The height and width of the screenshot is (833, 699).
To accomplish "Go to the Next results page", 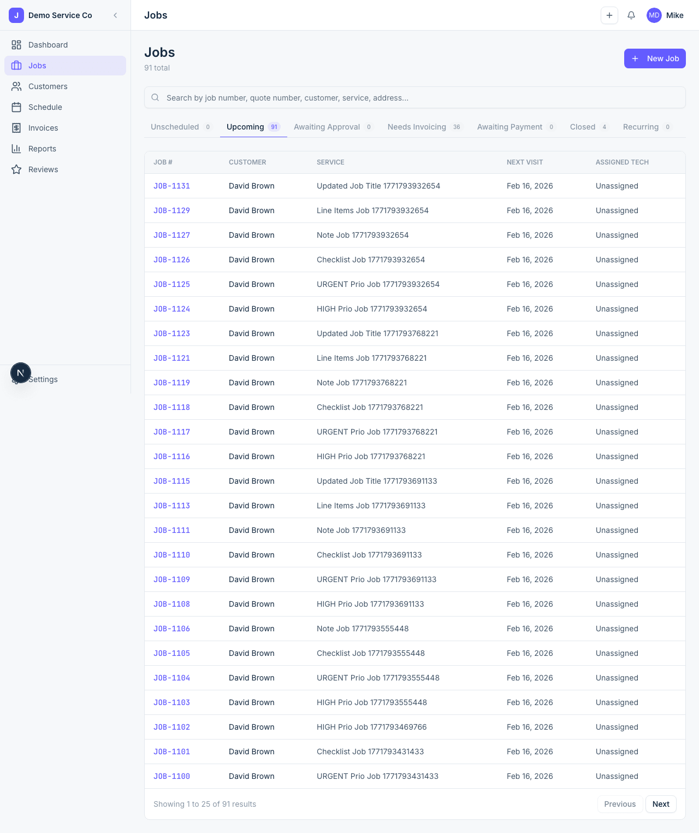I will (661, 804).
